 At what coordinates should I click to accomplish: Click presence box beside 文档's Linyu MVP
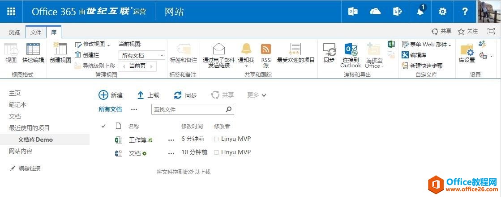tap(216, 152)
